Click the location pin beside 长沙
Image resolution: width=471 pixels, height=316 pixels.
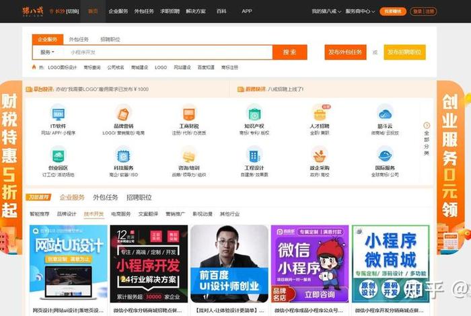[51, 11]
